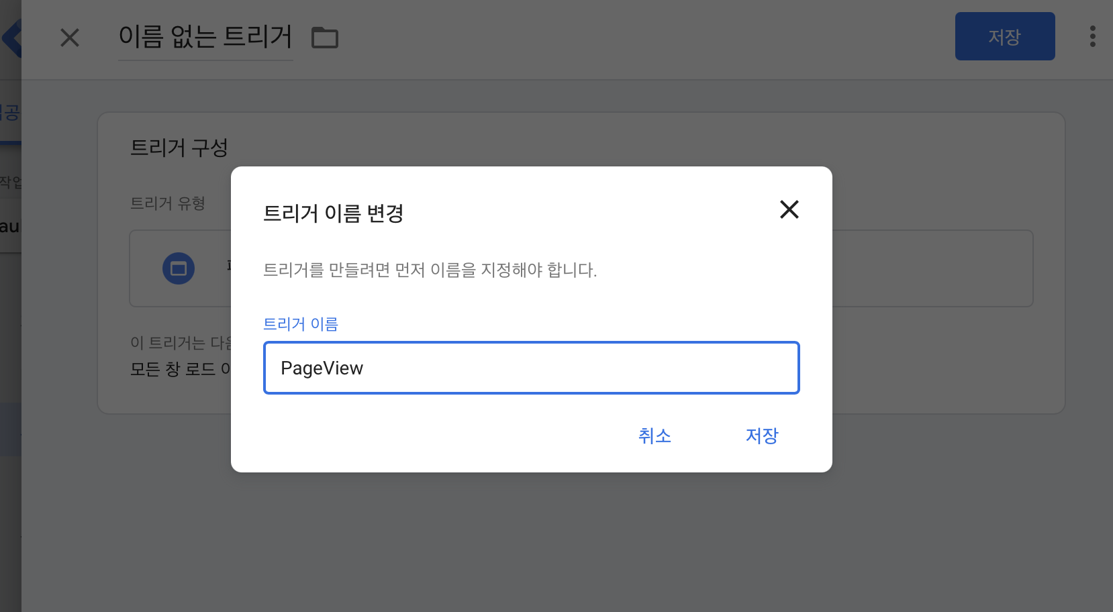The width and height of the screenshot is (1113, 612).
Task: Select the highlighted item in the left sidebar
Action: click(x=10, y=429)
